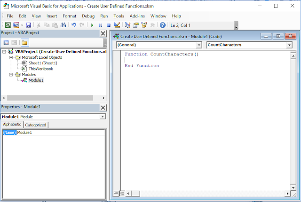Click code window scroll down arrow
Viewport: 301px width, 202px height.
click(293, 188)
